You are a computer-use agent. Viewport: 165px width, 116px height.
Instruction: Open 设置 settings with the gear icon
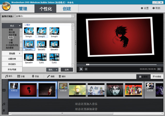coord(145,8)
